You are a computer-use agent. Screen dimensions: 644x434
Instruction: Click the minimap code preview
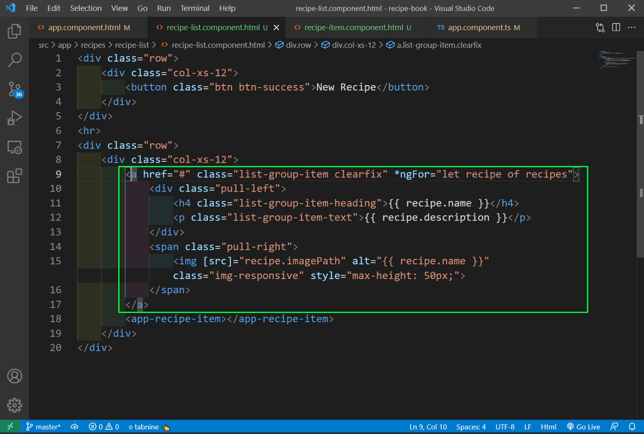tap(616, 60)
